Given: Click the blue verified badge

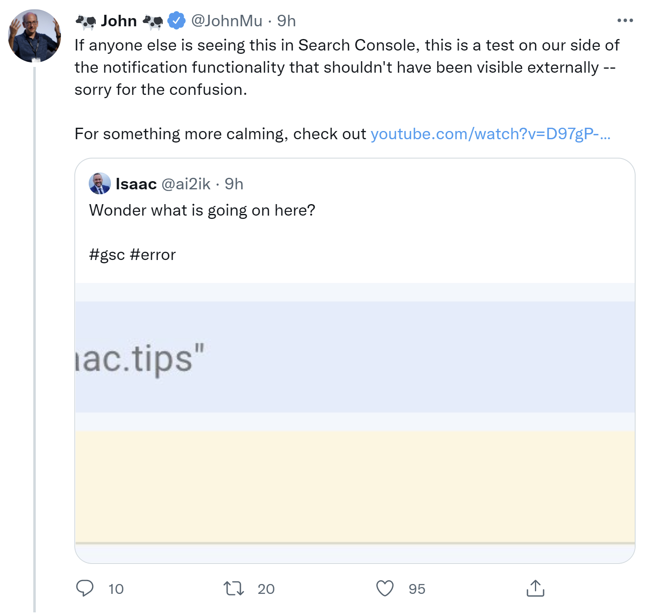Looking at the screenshot, I should [x=177, y=21].
